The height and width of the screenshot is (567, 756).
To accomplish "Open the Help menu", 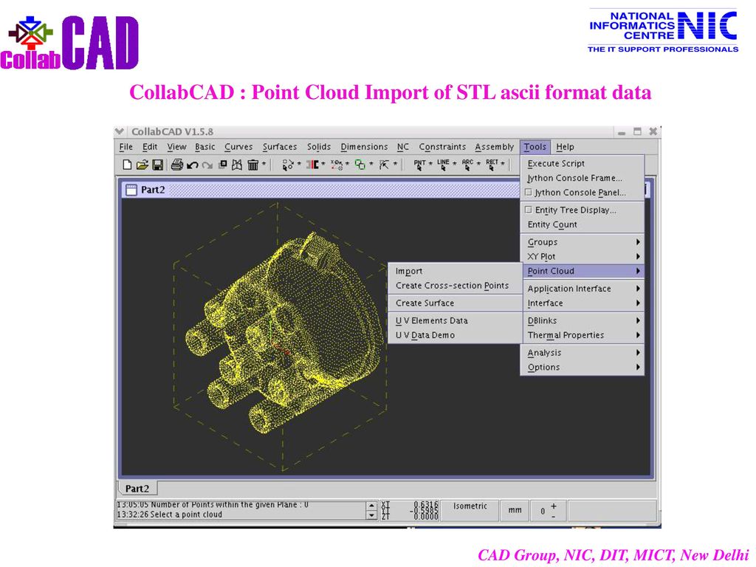I will click(565, 147).
